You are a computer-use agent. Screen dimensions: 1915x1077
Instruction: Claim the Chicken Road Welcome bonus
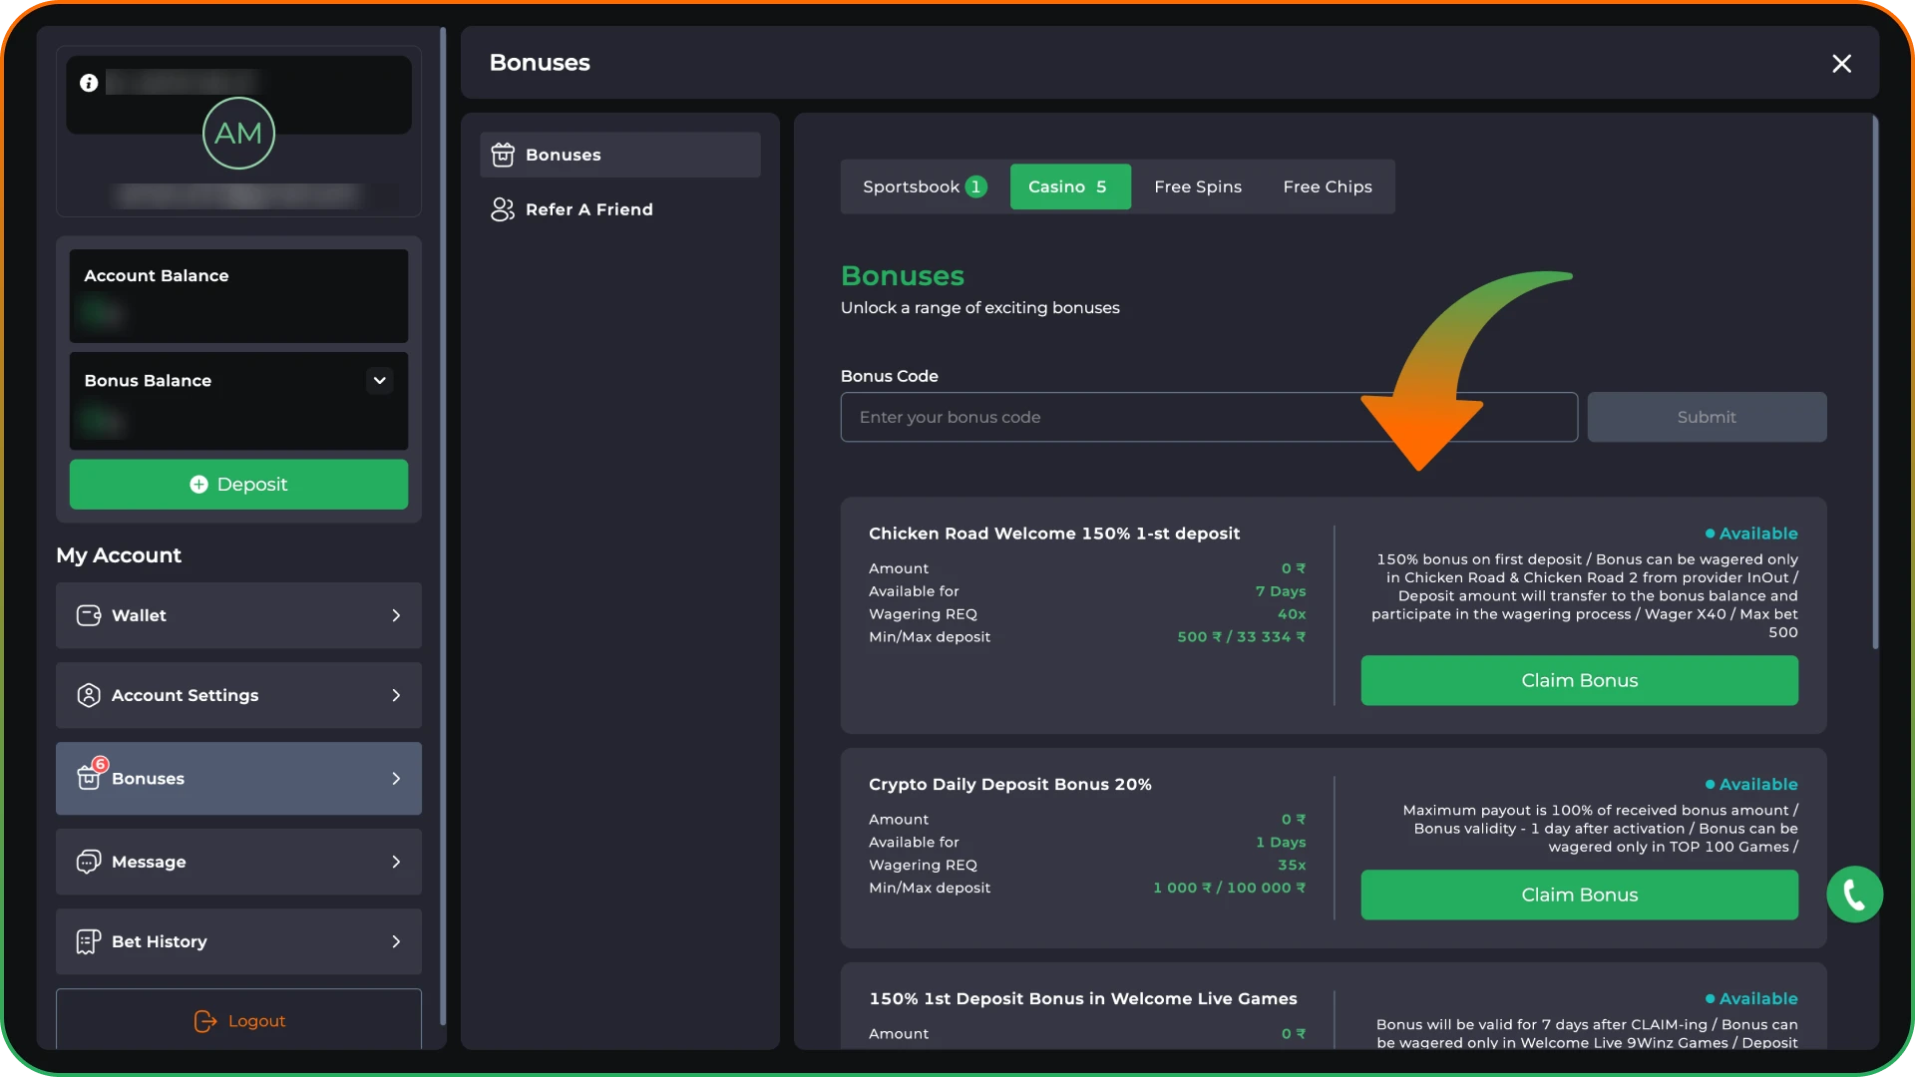(1579, 680)
